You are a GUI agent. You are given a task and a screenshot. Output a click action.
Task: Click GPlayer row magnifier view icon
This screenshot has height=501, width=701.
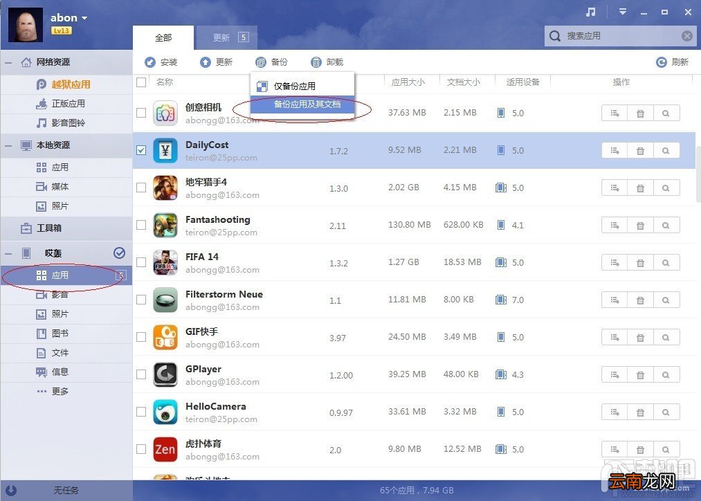tap(666, 375)
